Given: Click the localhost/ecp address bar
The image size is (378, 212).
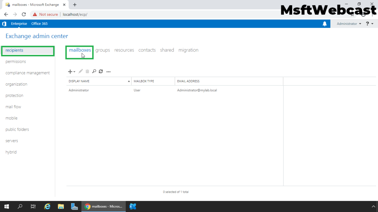Looking at the screenshot, I should click(75, 14).
